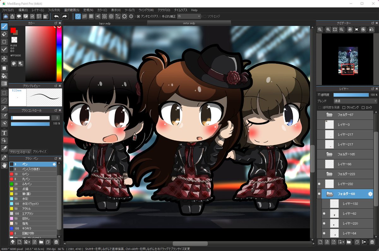Select the Magic Wand tool
Image resolution: width=379 pixels, height=251 pixels.
click(4, 108)
